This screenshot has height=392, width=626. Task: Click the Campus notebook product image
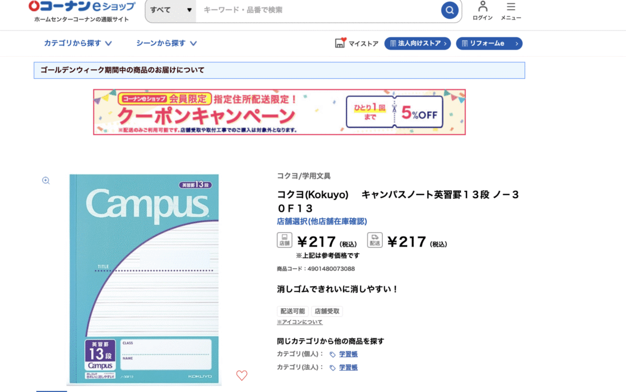[x=144, y=279]
